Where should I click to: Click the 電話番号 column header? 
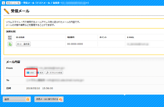tap(71, 37)
